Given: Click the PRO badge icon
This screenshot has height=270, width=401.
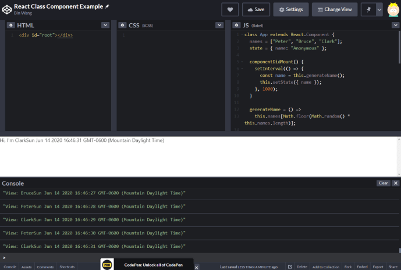Looking at the screenshot, I should 107,265.
